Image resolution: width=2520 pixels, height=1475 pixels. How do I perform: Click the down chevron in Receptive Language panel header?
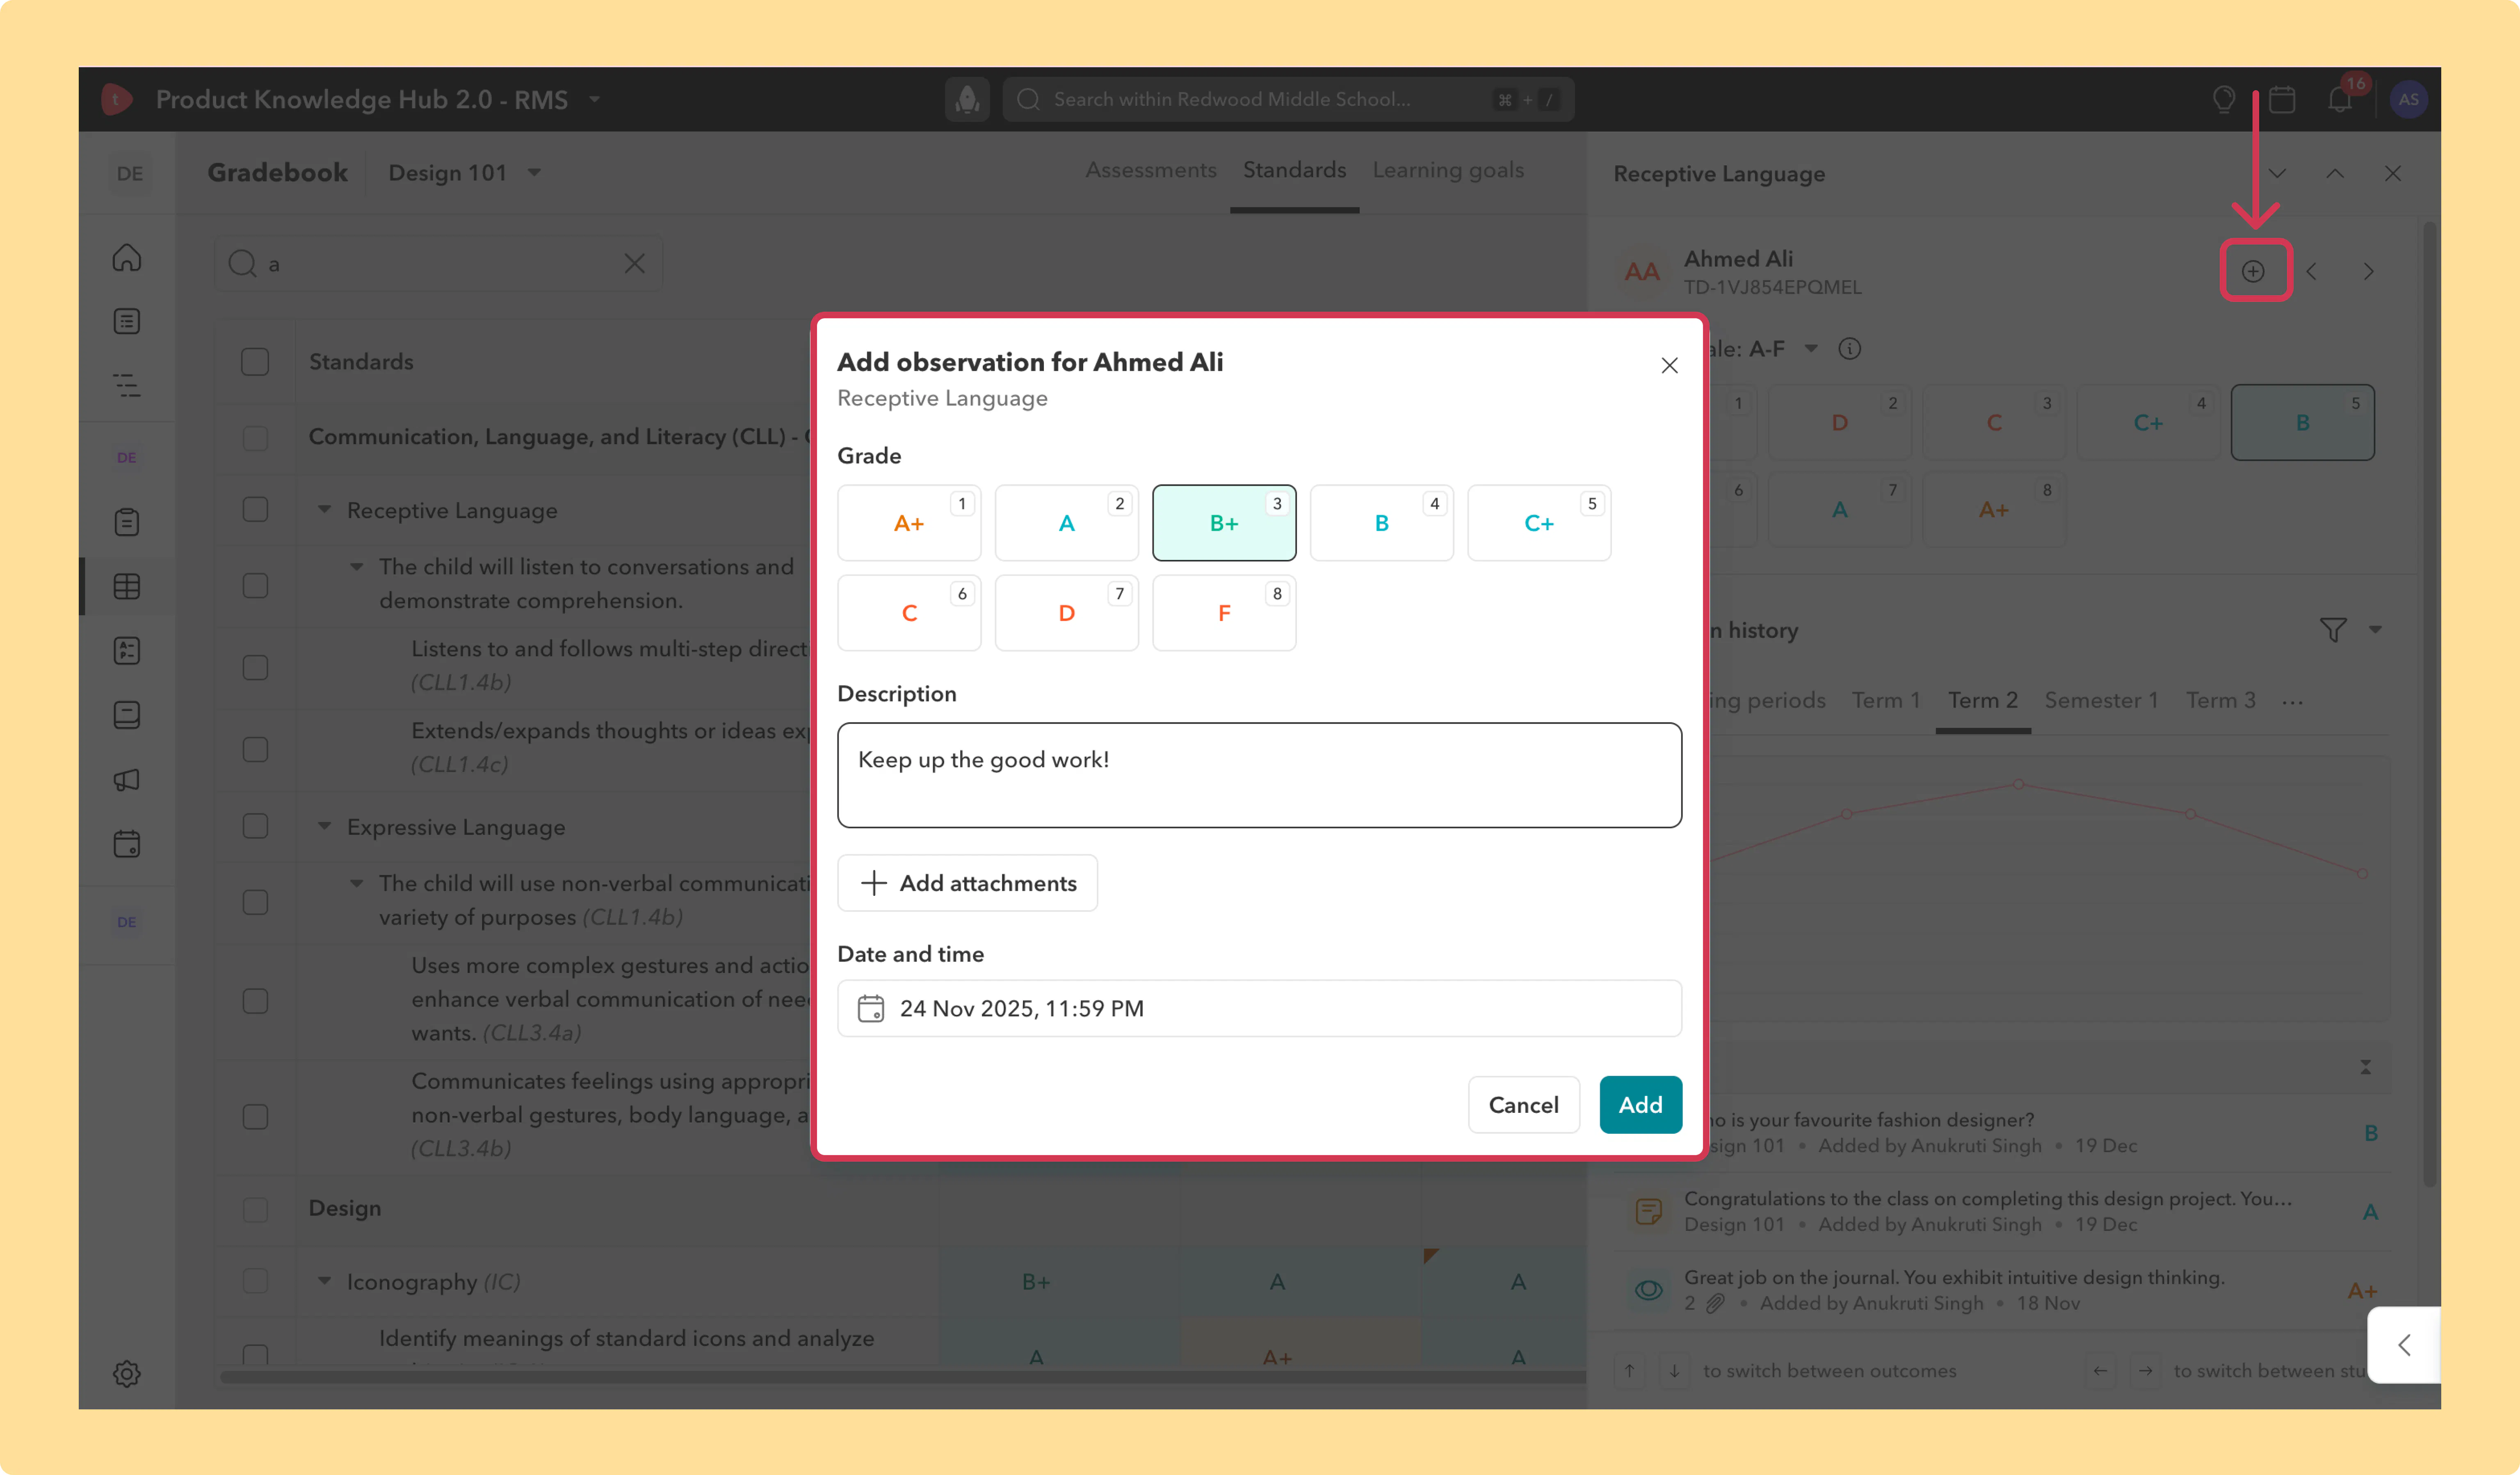(2278, 173)
